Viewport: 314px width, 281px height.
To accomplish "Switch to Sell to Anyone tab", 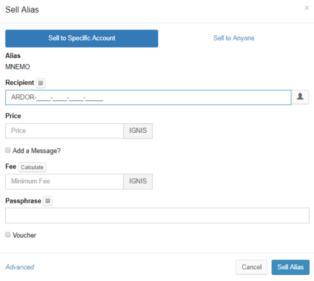I will click(x=234, y=38).
